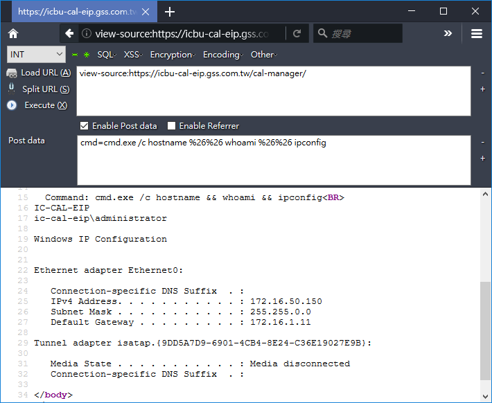Screen dimensions: 492x403
Task: Go back with the back arrow
Action: click(x=69, y=33)
